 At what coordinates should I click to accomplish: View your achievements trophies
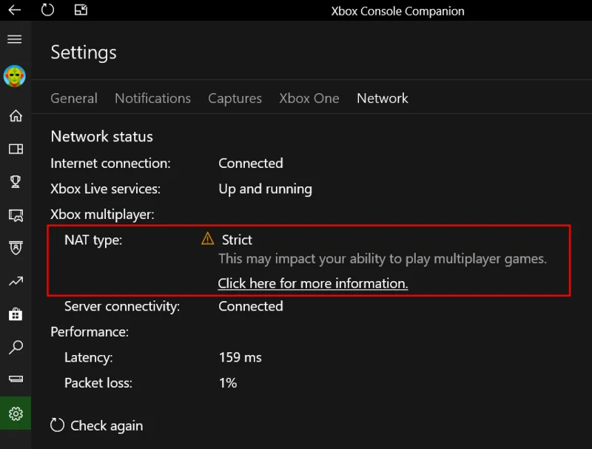click(x=14, y=182)
